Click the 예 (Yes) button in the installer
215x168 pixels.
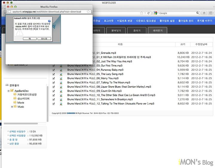(x=30, y=39)
